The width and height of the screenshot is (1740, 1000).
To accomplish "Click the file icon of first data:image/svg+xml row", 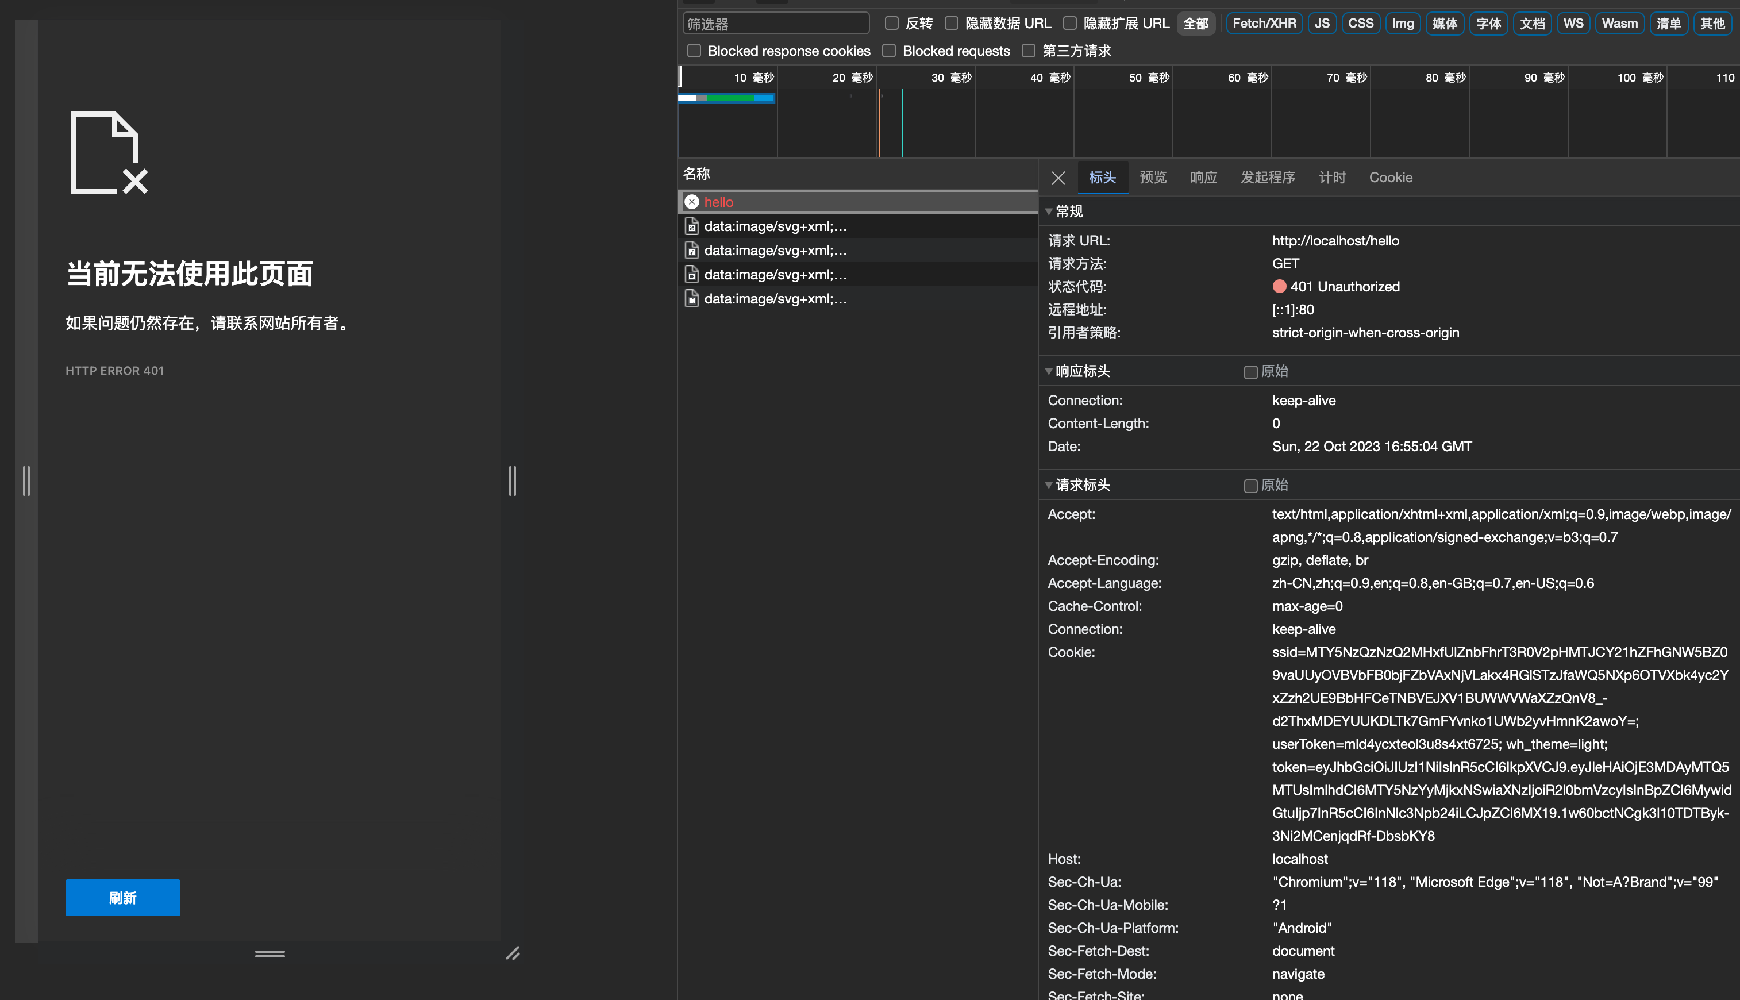I will pyautogui.click(x=692, y=226).
